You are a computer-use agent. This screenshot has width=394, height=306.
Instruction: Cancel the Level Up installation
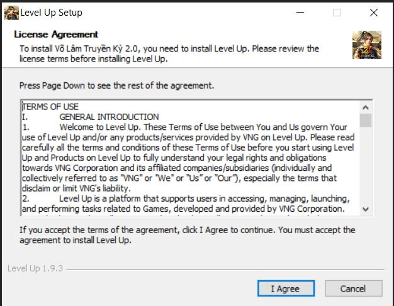pyautogui.click(x=352, y=288)
